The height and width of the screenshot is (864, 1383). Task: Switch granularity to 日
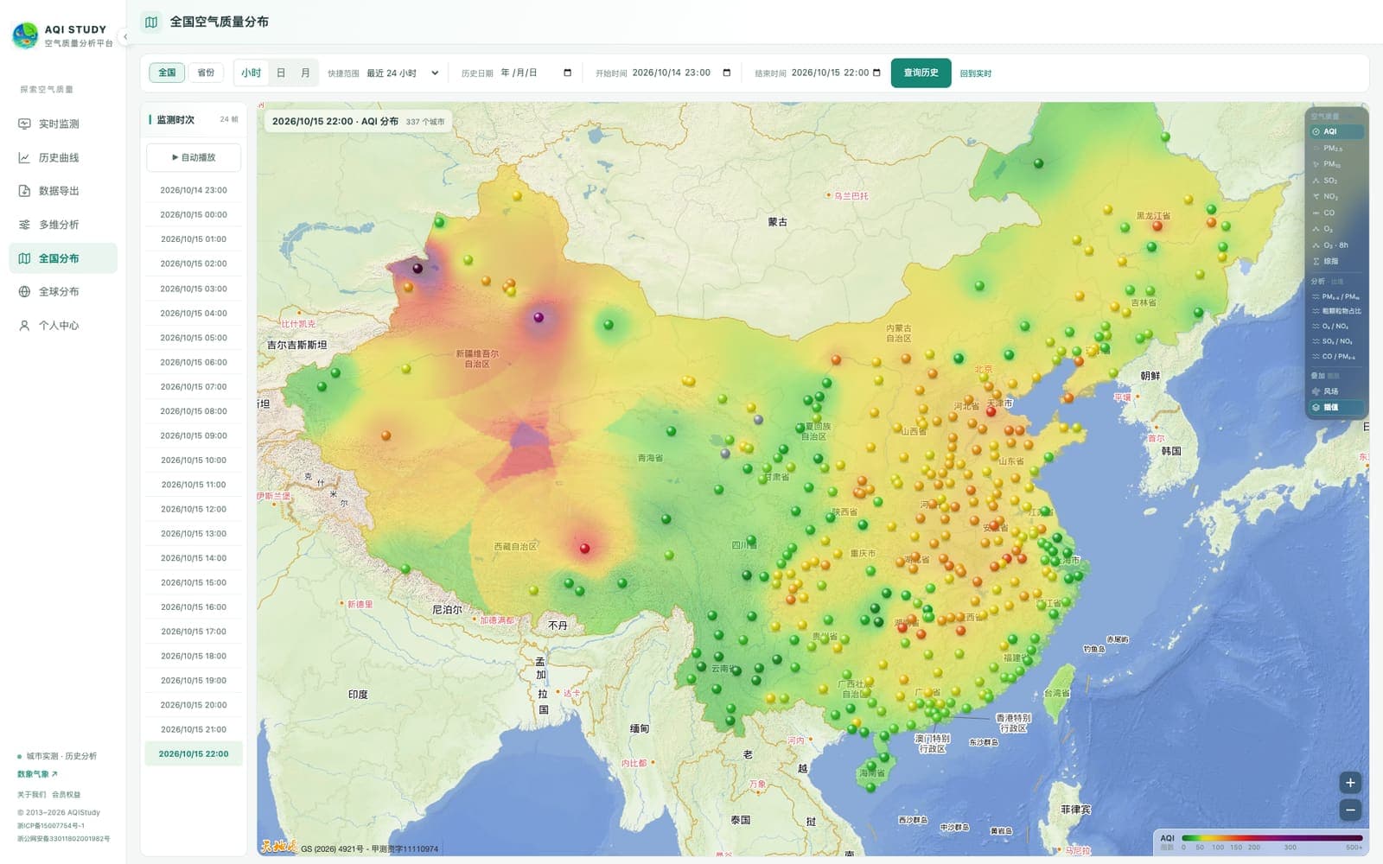coord(281,73)
